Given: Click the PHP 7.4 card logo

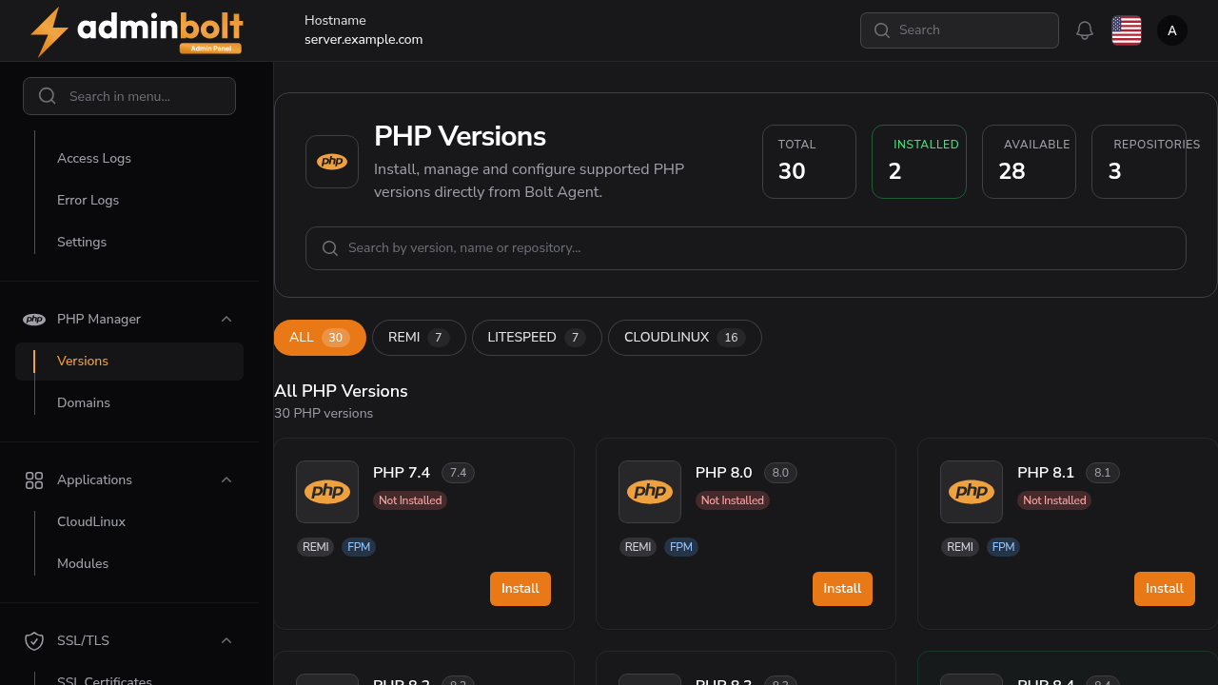Looking at the screenshot, I should (x=327, y=492).
